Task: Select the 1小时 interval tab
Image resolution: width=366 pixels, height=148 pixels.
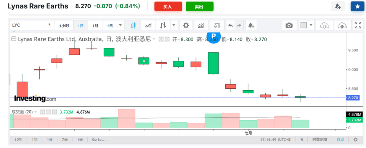Action: (64, 25)
